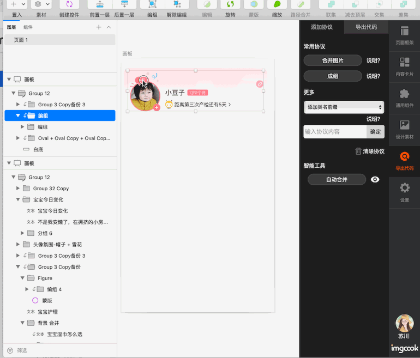Select the 缩放 scale tool
The width and height of the screenshot is (420, 358).
pyautogui.click(x=277, y=4)
